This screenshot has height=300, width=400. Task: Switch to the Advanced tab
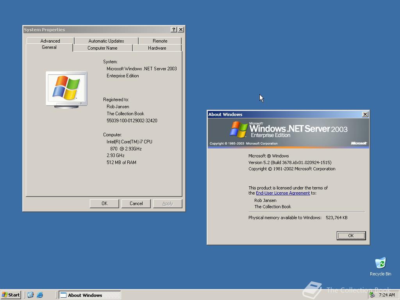click(50, 41)
